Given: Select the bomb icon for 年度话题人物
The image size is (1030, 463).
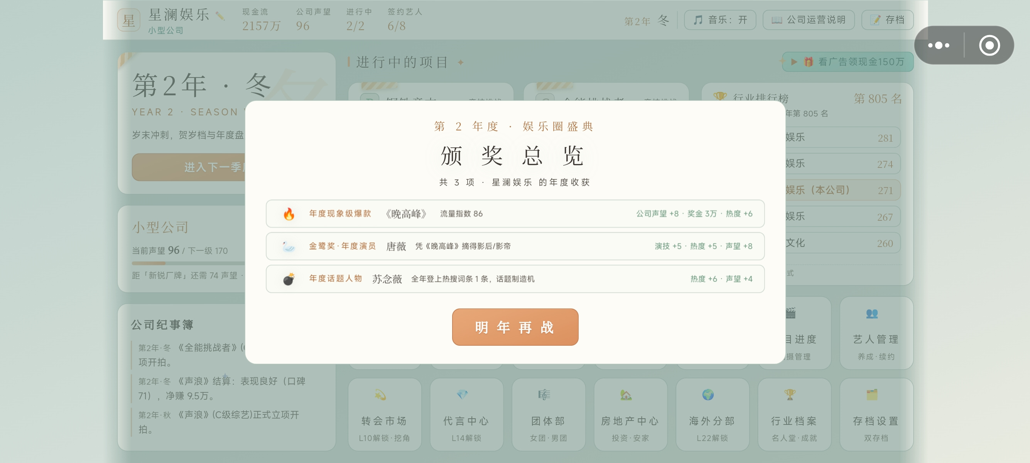Looking at the screenshot, I should click(289, 279).
